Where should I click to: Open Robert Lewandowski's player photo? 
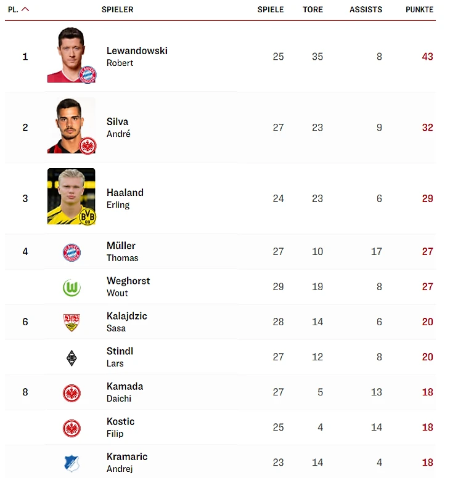click(72, 55)
